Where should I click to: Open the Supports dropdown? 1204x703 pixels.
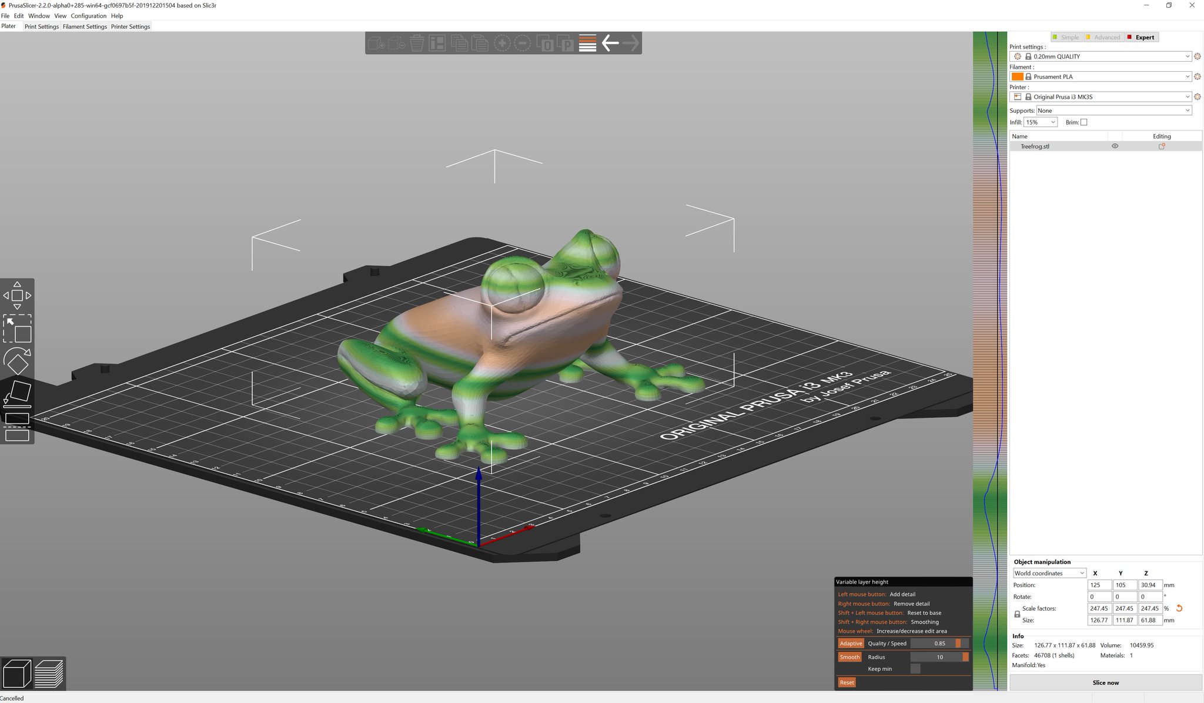[x=1113, y=111]
